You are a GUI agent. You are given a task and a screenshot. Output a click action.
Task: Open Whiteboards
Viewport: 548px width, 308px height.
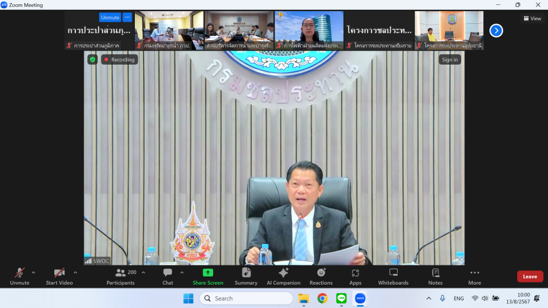coord(393,276)
